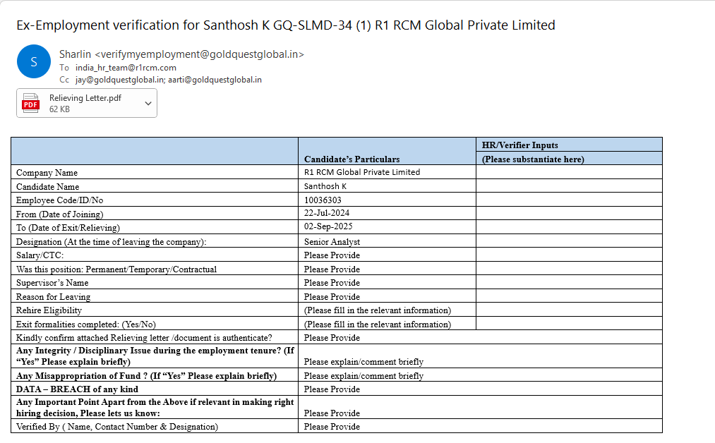The image size is (715, 443).
Task: Click 'From (Date of Joining)' label
Action: click(x=59, y=214)
